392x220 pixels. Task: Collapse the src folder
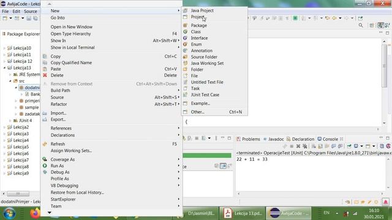point(10,81)
